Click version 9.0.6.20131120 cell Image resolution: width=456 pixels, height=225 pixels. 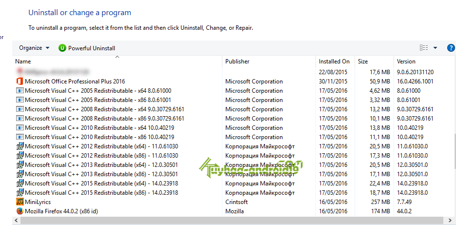[416, 72]
